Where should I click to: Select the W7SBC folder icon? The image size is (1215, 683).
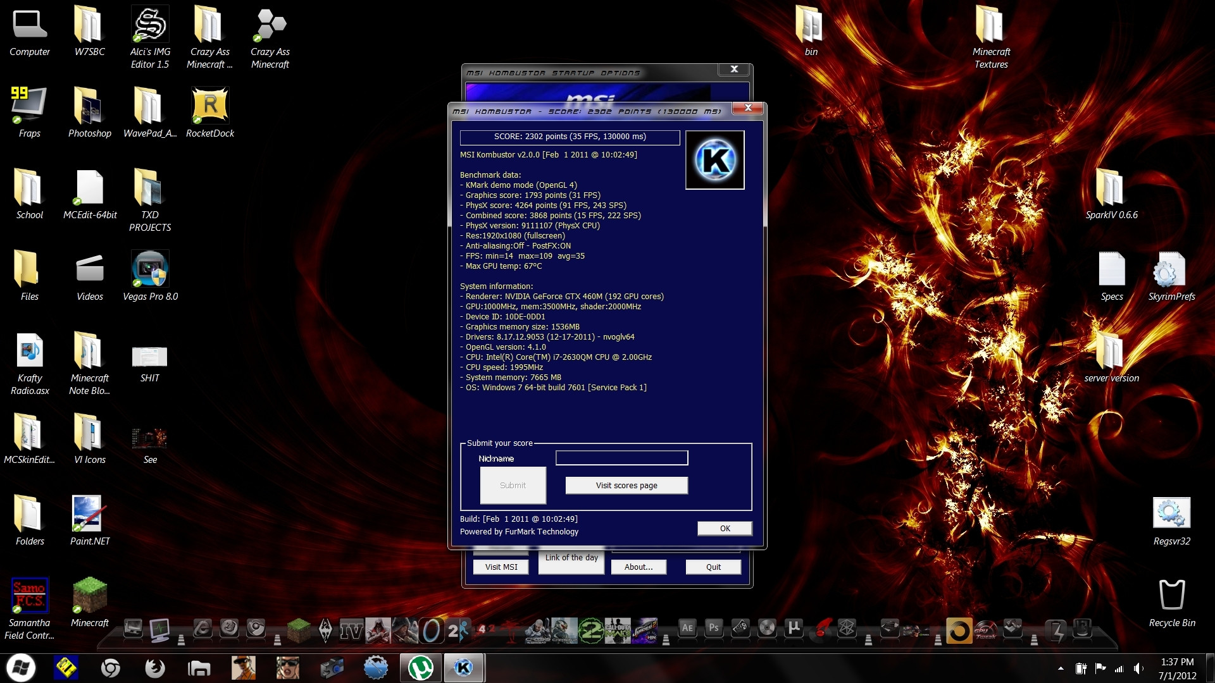(x=90, y=30)
